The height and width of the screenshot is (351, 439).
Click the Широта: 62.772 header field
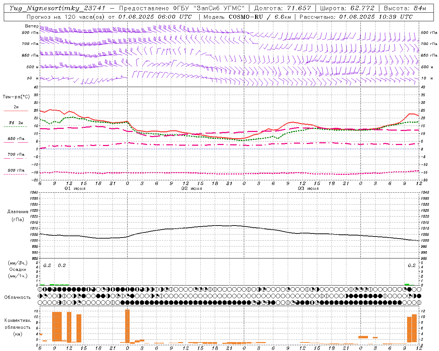pyautogui.click(x=347, y=8)
